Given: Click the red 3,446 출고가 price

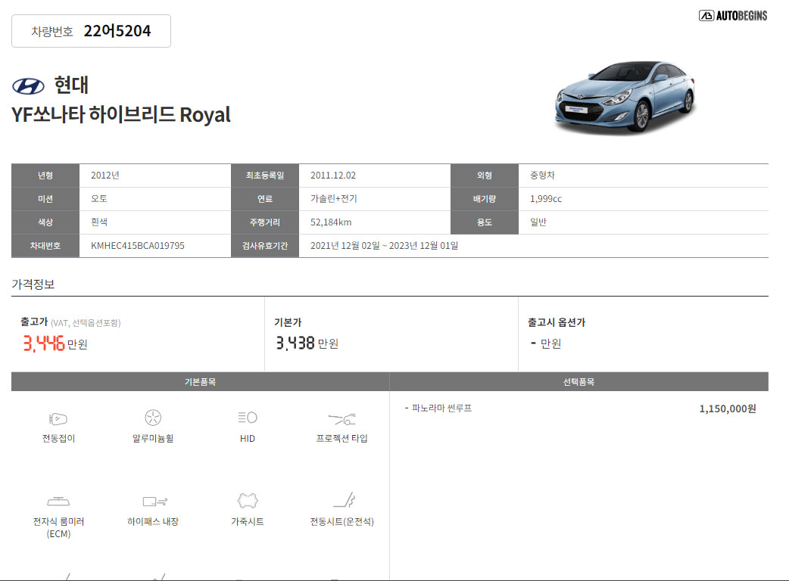Looking at the screenshot, I should (44, 343).
